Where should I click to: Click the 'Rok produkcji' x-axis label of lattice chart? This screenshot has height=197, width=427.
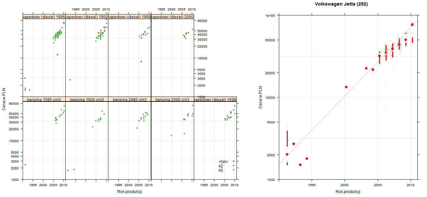pos(129,192)
